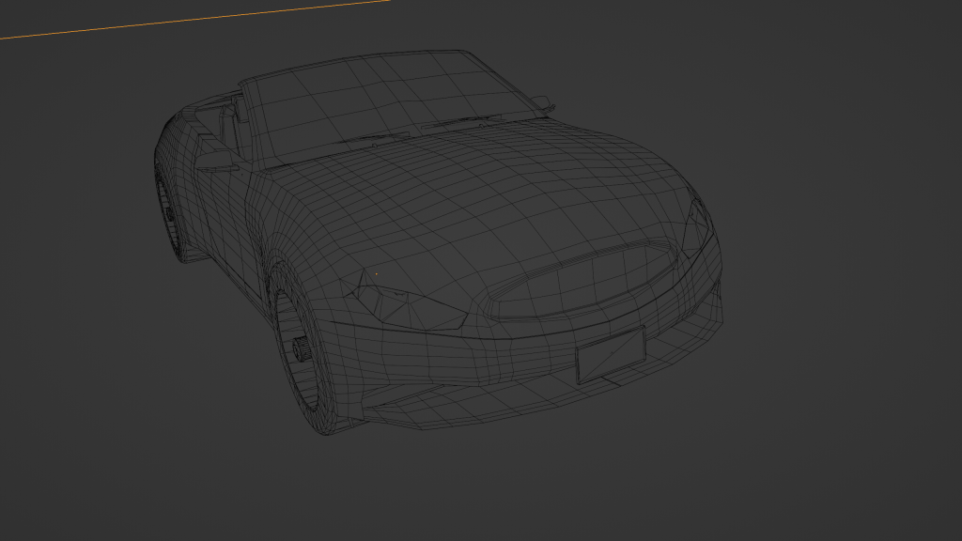Select the rear wheel behind the door
The height and width of the screenshot is (541, 962).
pos(169,214)
